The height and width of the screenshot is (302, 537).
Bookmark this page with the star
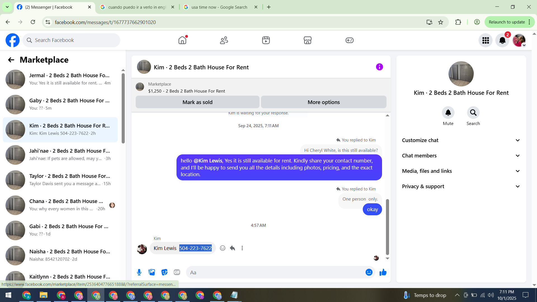[441, 22]
